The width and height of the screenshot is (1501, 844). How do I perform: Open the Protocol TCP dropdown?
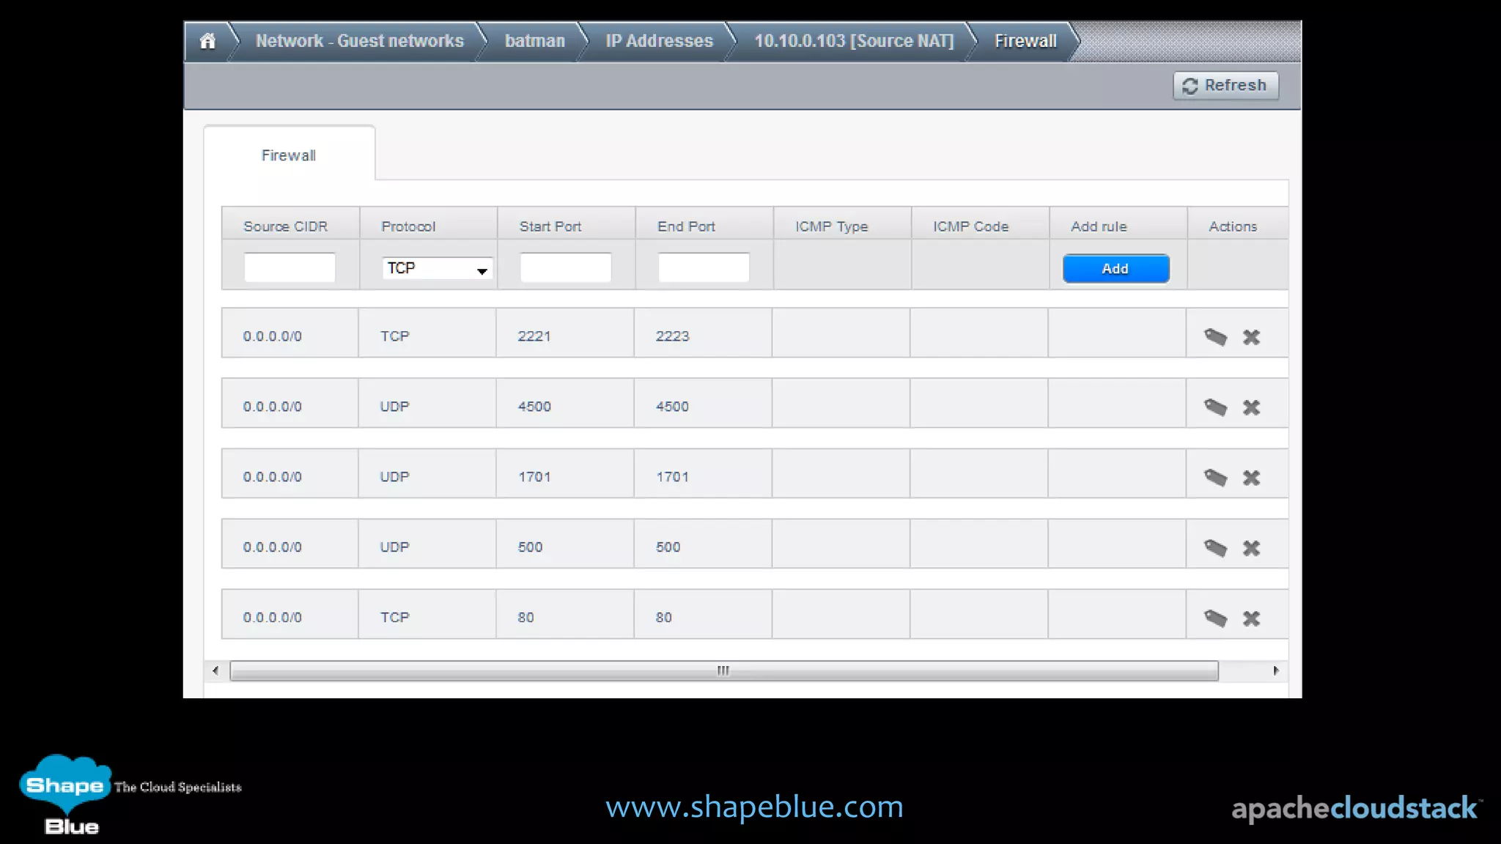pos(437,268)
